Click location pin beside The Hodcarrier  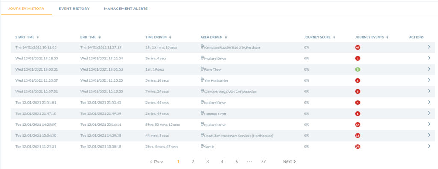202,80
